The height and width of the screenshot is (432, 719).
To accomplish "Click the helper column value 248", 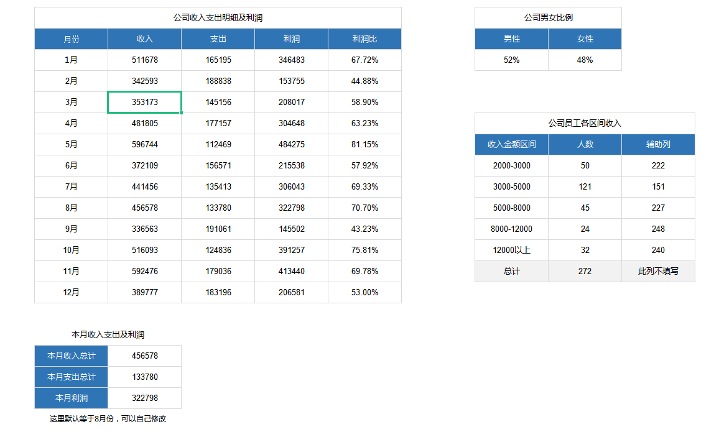I will click(658, 229).
